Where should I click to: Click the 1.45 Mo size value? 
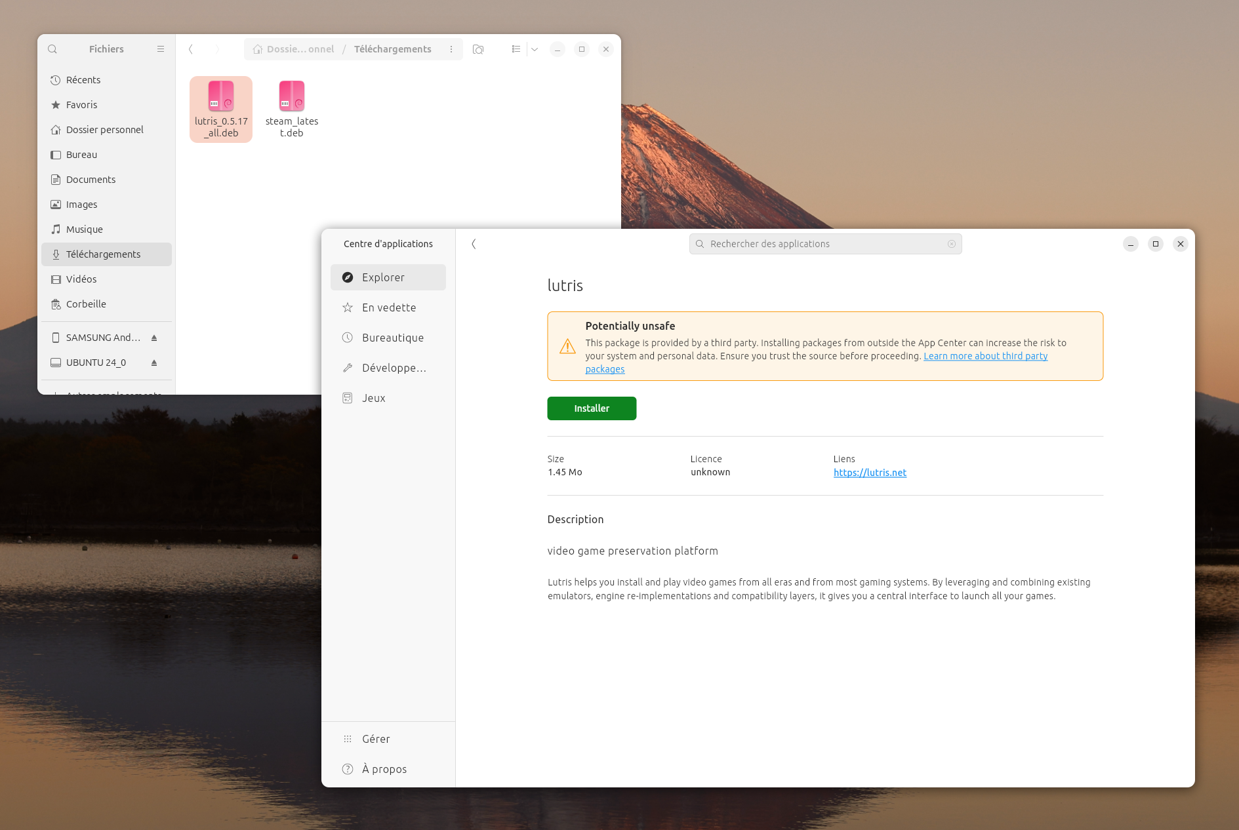tap(565, 472)
